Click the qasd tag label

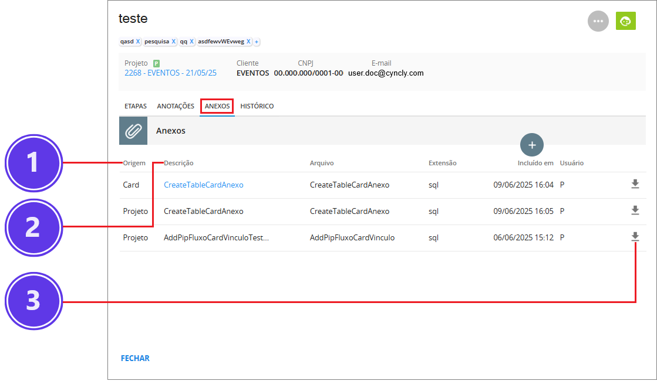click(127, 42)
